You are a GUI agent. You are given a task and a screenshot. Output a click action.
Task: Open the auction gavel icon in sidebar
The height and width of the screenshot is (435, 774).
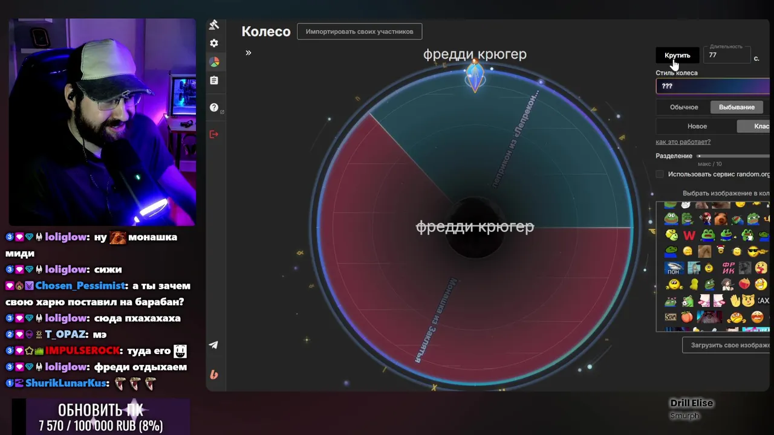click(214, 25)
